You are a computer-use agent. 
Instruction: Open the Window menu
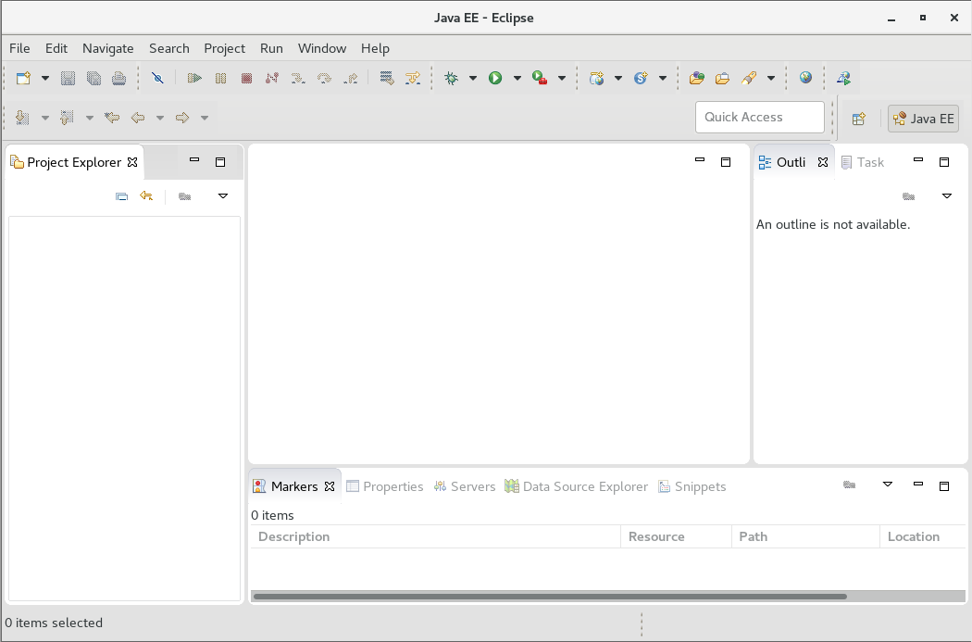click(322, 48)
